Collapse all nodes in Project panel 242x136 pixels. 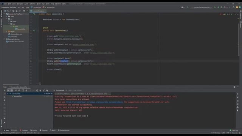tap(20, 11)
